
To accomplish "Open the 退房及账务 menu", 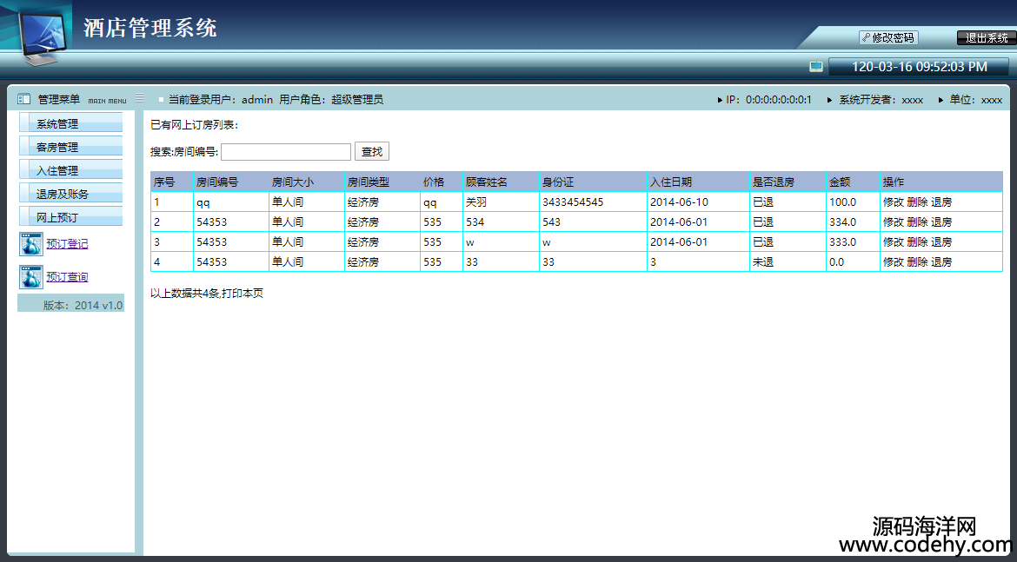I will click(x=70, y=194).
